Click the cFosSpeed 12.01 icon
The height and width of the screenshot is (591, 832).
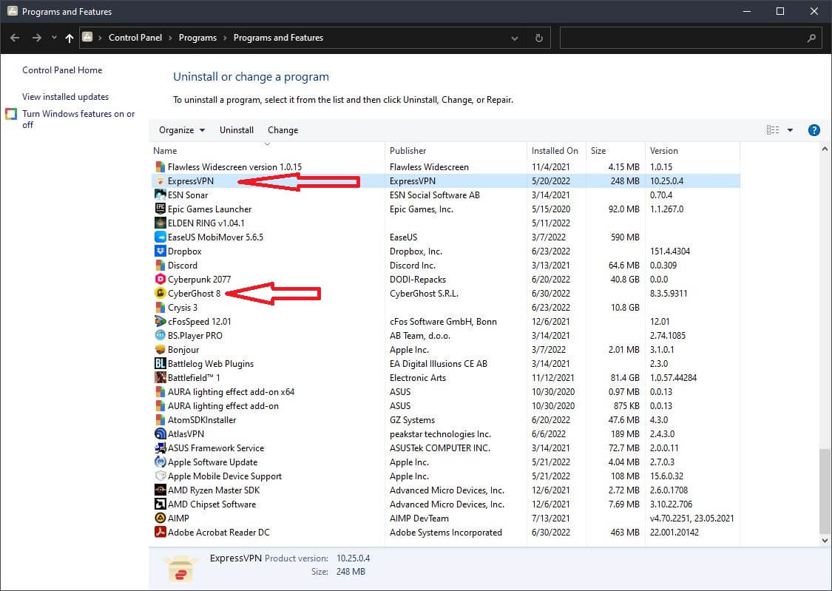point(160,322)
